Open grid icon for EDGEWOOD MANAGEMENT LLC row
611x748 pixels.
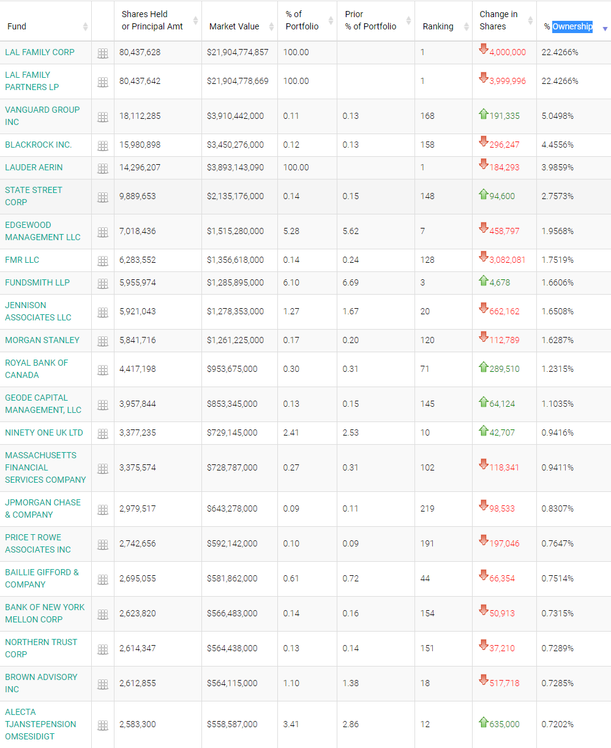(x=103, y=232)
